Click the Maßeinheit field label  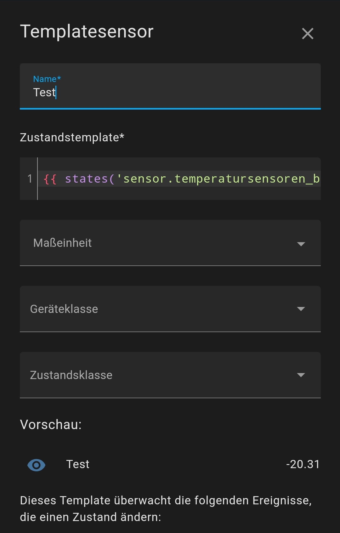point(62,243)
